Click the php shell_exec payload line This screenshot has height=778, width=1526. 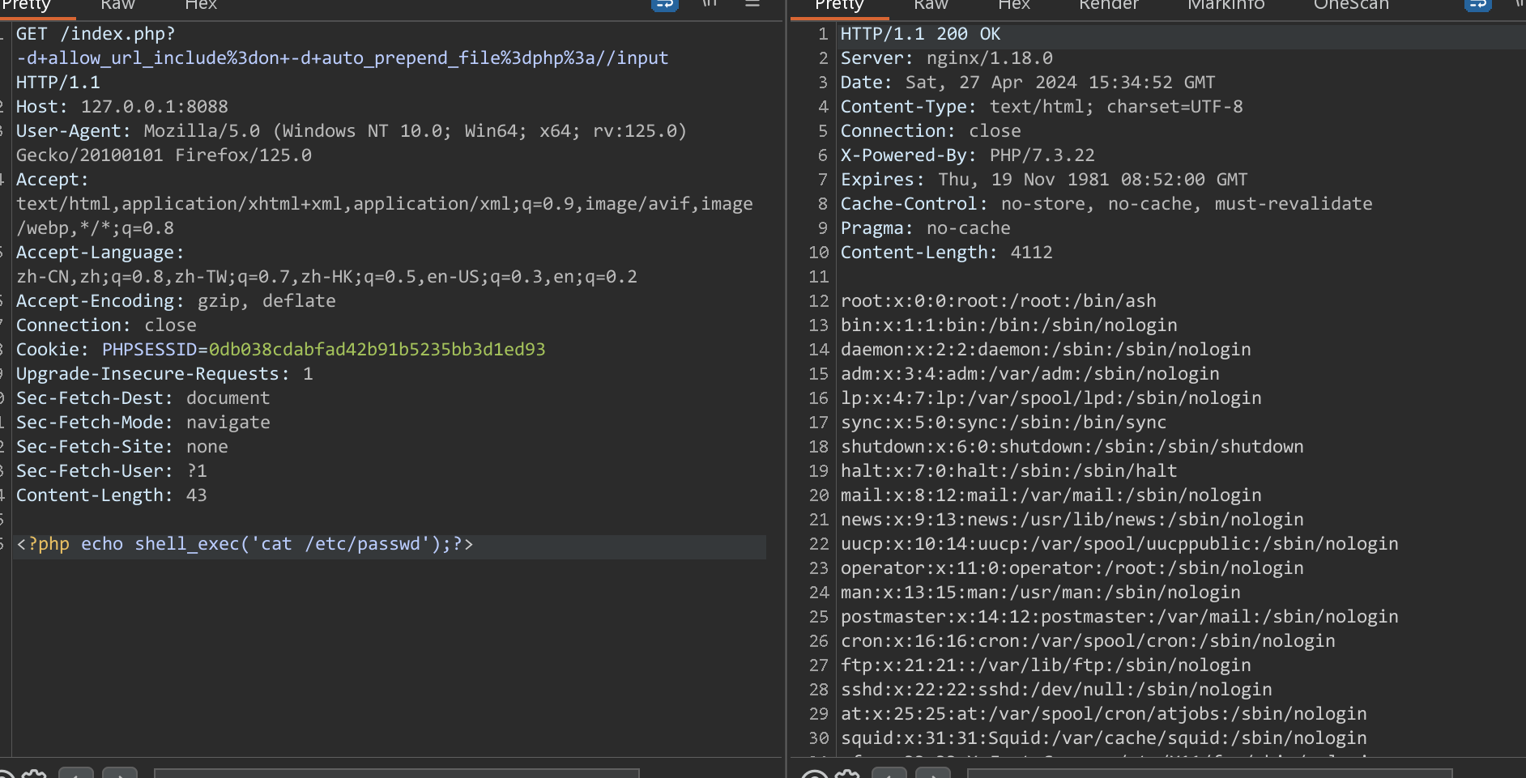[245, 544]
